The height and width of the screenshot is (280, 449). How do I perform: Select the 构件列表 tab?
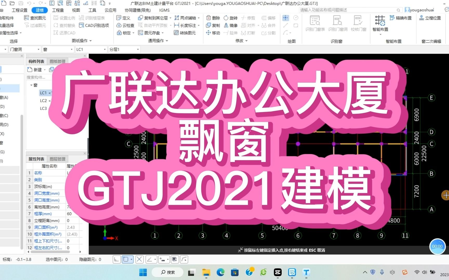(36, 61)
